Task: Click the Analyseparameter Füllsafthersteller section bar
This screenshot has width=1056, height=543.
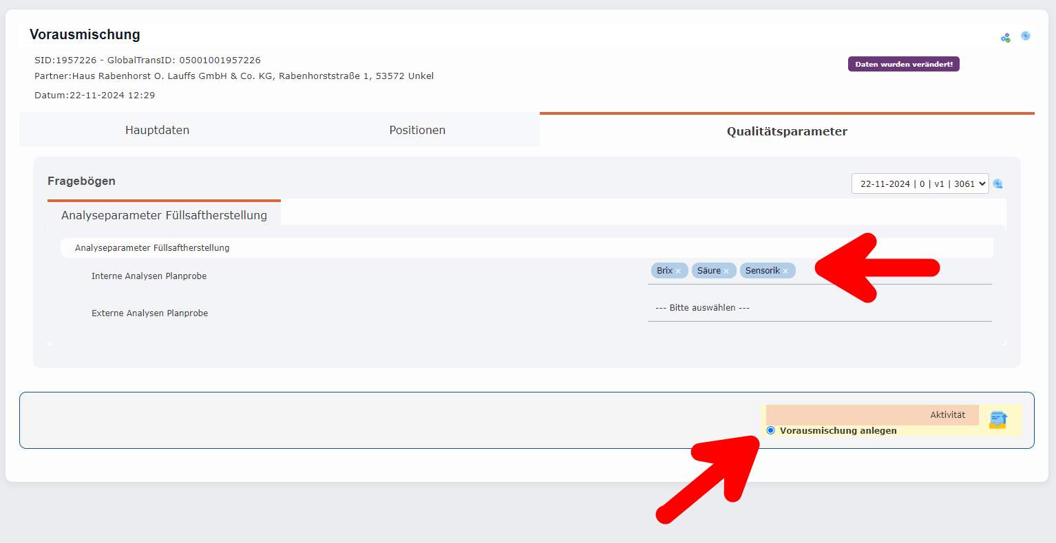Action: (x=153, y=247)
